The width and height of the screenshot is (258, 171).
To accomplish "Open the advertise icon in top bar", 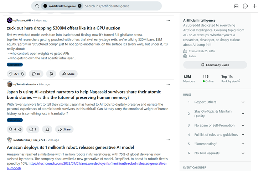I will pyautogui.click(x=236, y=6).
